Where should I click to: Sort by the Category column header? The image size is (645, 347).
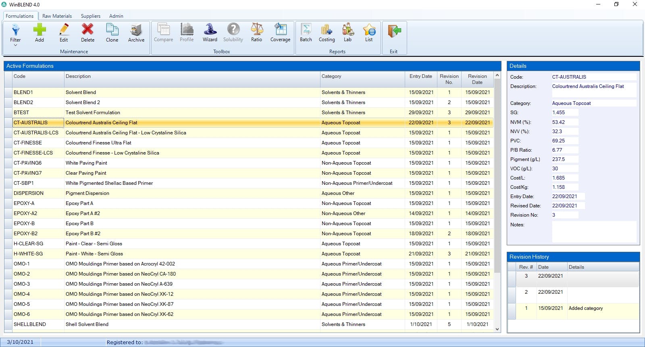click(x=331, y=76)
